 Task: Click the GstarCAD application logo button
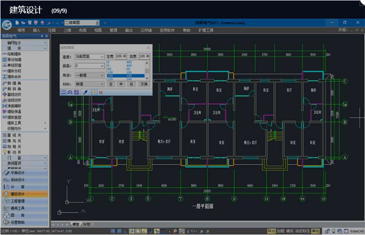[x=6, y=25]
